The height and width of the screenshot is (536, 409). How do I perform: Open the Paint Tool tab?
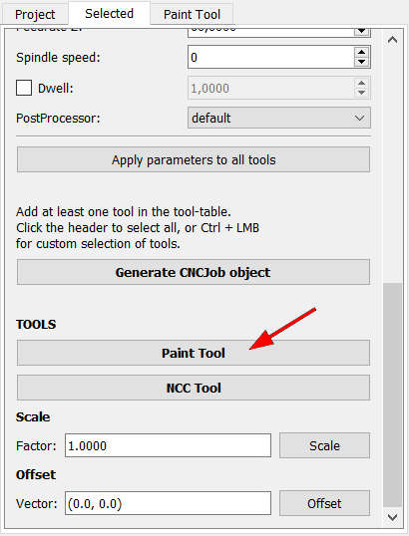click(192, 15)
